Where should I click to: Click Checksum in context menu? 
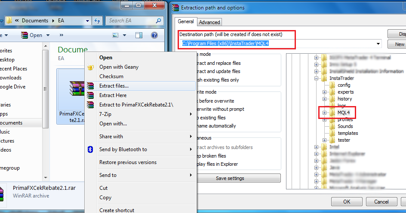141,76
